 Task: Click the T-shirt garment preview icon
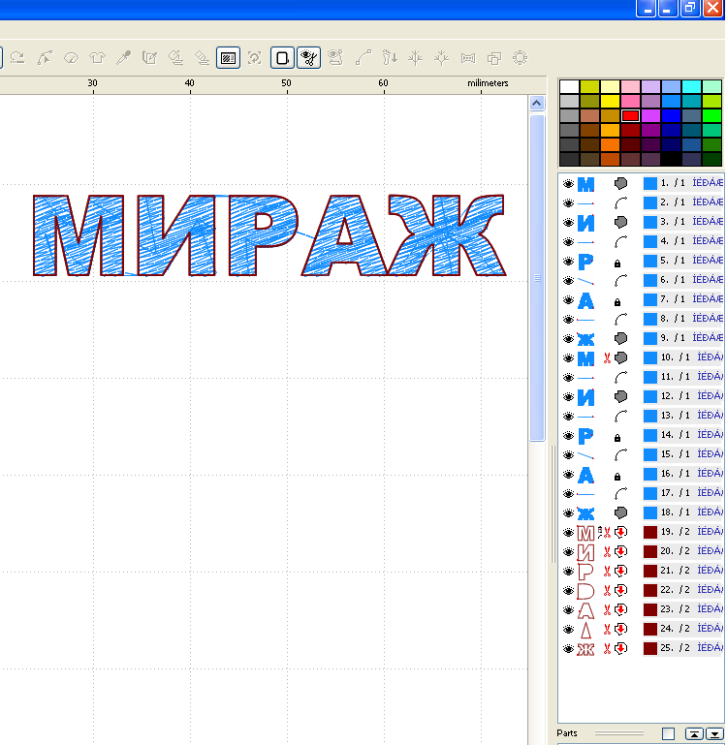(x=98, y=58)
